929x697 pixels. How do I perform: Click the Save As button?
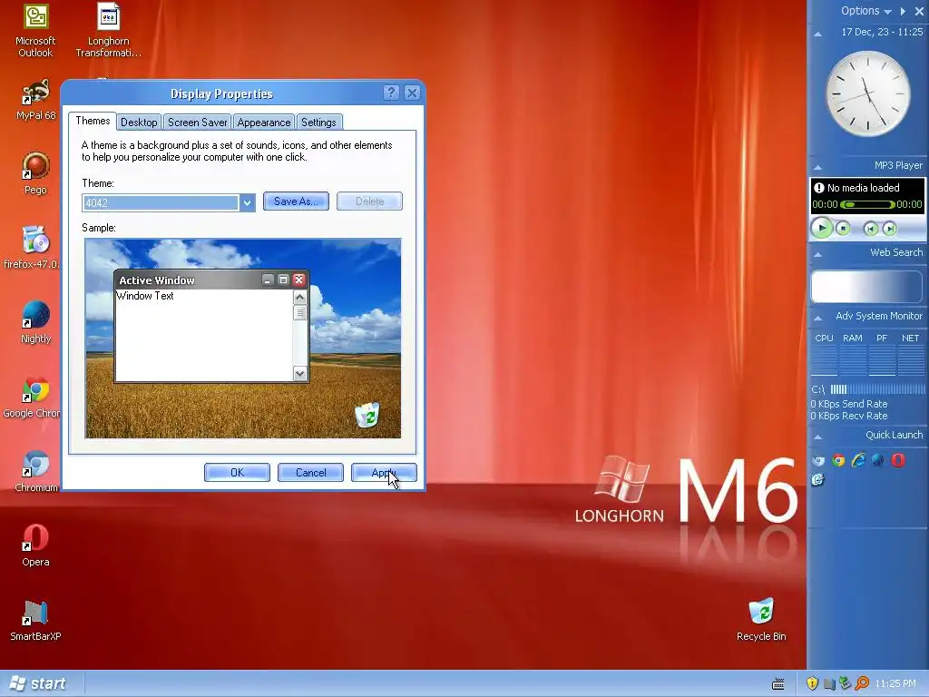[296, 201]
